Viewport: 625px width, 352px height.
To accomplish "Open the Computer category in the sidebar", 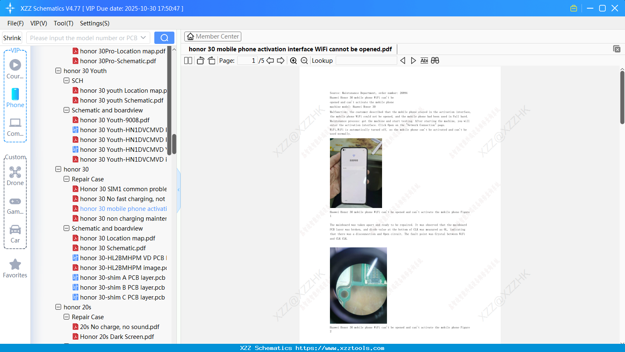I will coord(15,127).
